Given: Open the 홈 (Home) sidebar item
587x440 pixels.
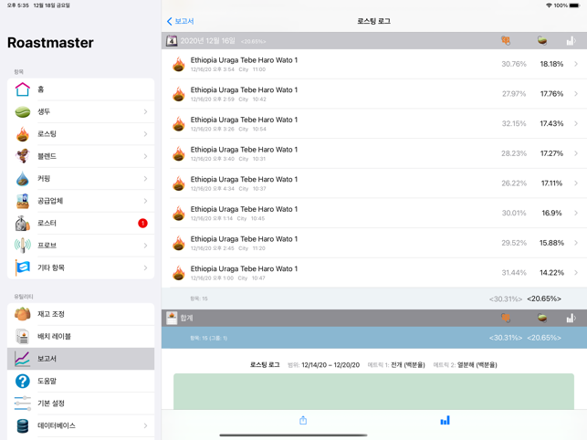Looking at the screenshot, I should [80, 89].
